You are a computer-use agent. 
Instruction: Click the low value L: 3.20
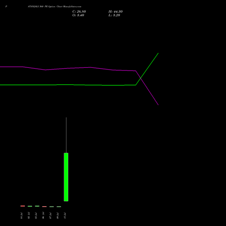pyautogui.click(x=114, y=15)
